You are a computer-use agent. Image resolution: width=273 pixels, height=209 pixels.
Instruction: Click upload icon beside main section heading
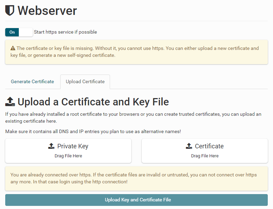[x=10, y=102]
